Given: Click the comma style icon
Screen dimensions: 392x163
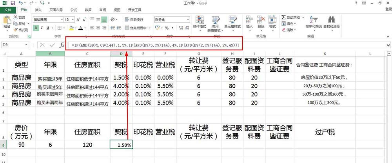Looking at the screenshot, I should 173,28.
